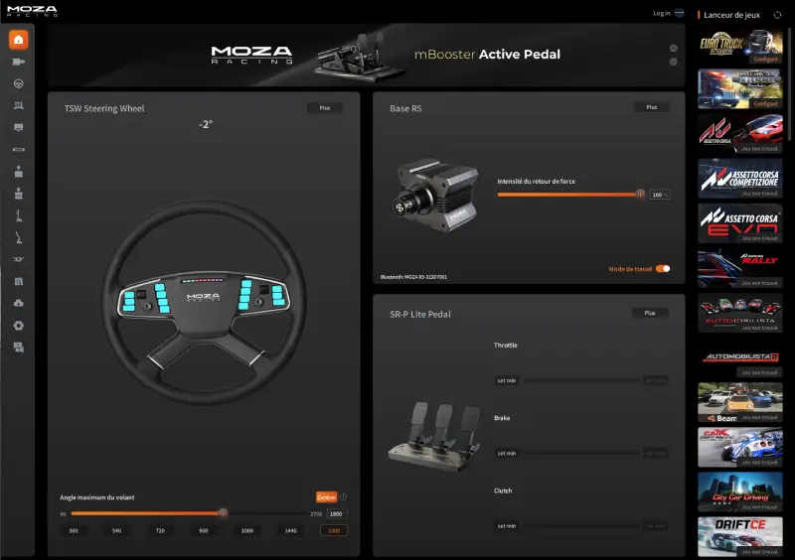Click the Brake pedal travel bar
This screenshot has height=560, width=795.
[581, 453]
